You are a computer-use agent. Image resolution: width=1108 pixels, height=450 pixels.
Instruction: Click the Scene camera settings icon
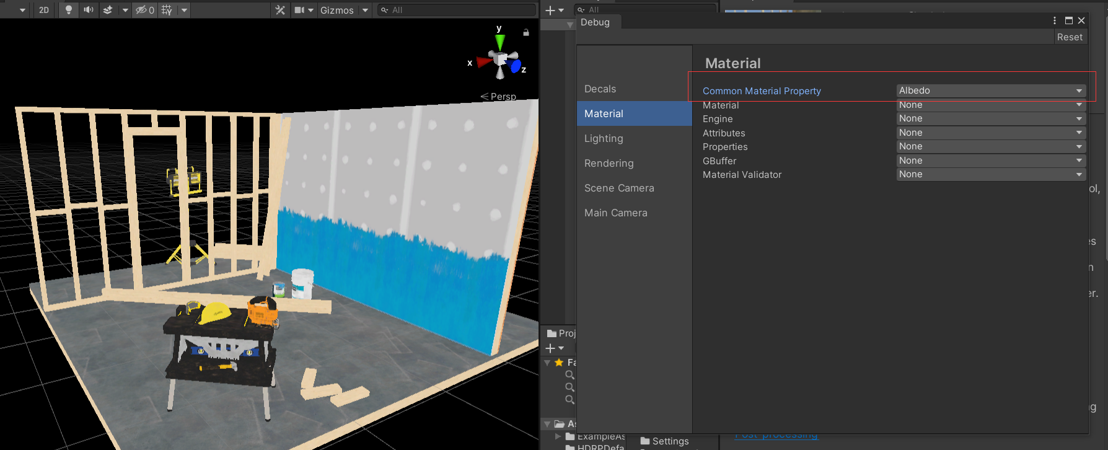click(x=299, y=10)
